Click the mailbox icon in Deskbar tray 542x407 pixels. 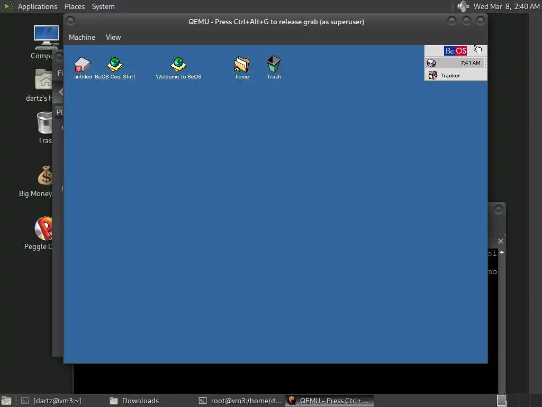pyautogui.click(x=431, y=63)
